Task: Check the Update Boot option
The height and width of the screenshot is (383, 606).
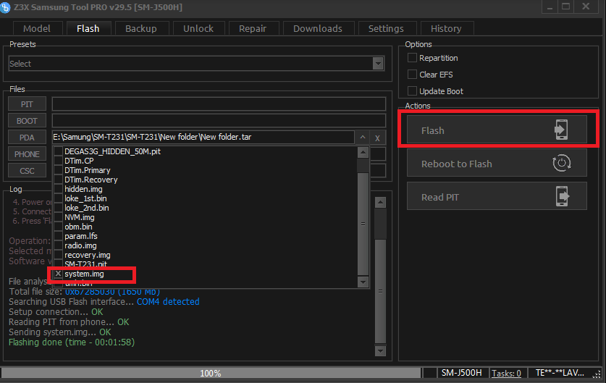Action: click(x=413, y=91)
